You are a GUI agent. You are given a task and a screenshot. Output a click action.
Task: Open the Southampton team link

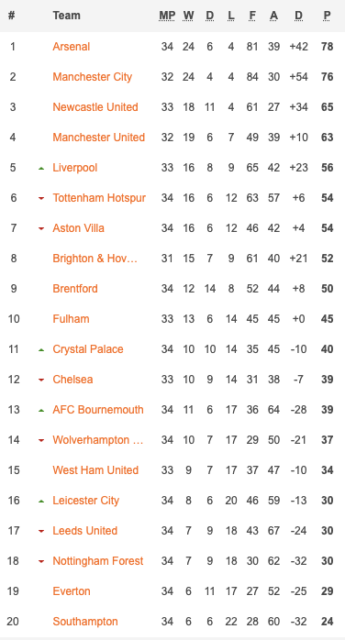[x=85, y=622]
